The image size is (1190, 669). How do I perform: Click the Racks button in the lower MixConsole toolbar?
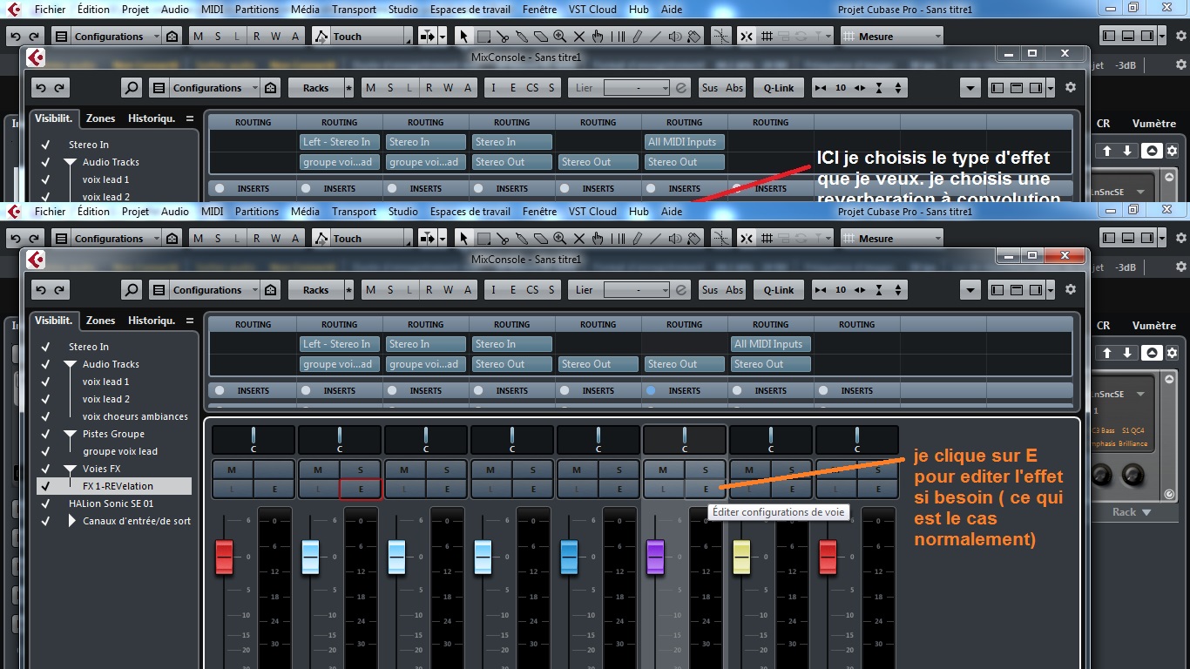(315, 290)
